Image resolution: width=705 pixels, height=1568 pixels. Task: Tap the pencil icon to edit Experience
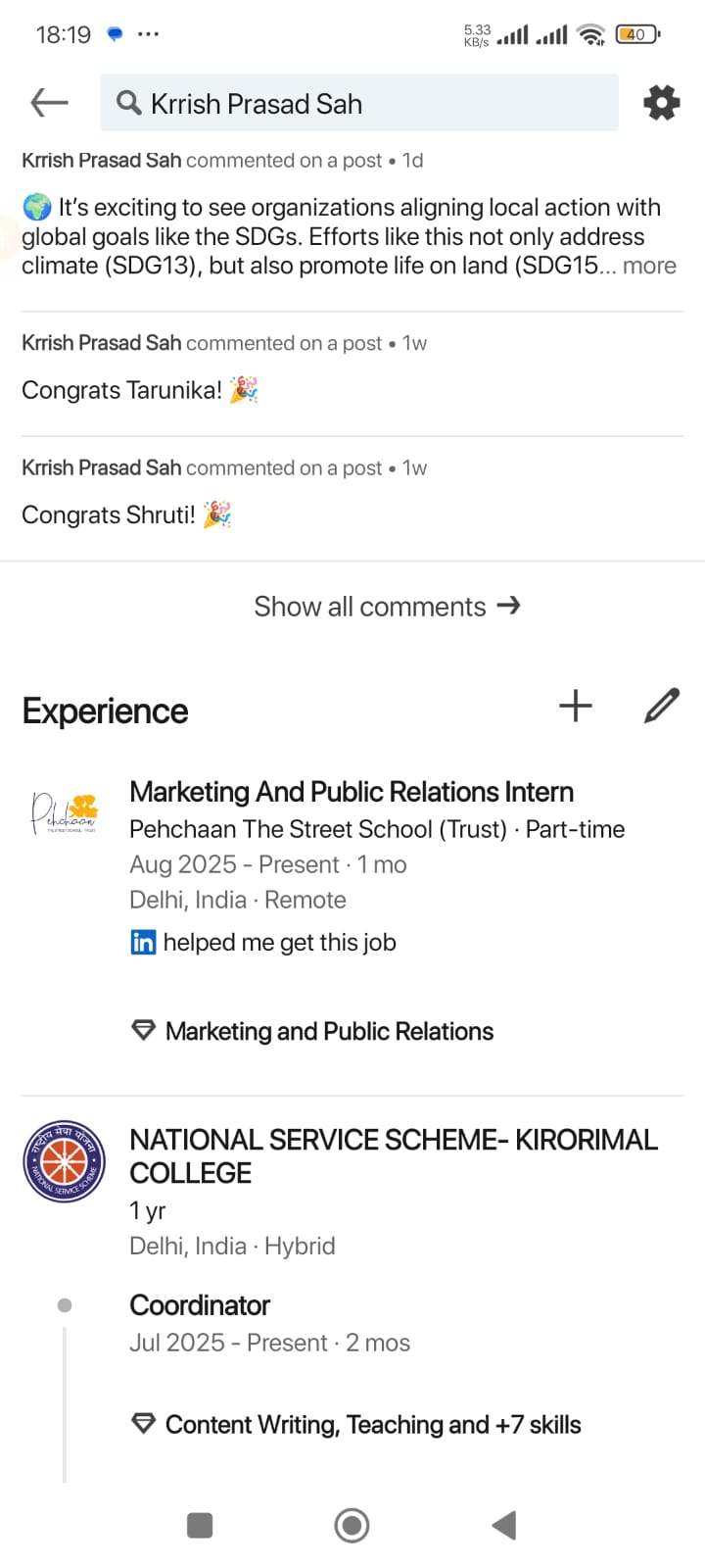coord(662,706)
